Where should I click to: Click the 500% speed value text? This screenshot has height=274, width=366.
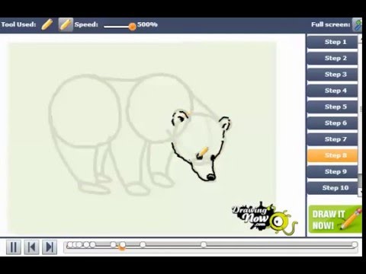pyautogui.click(x=147, y=24)
